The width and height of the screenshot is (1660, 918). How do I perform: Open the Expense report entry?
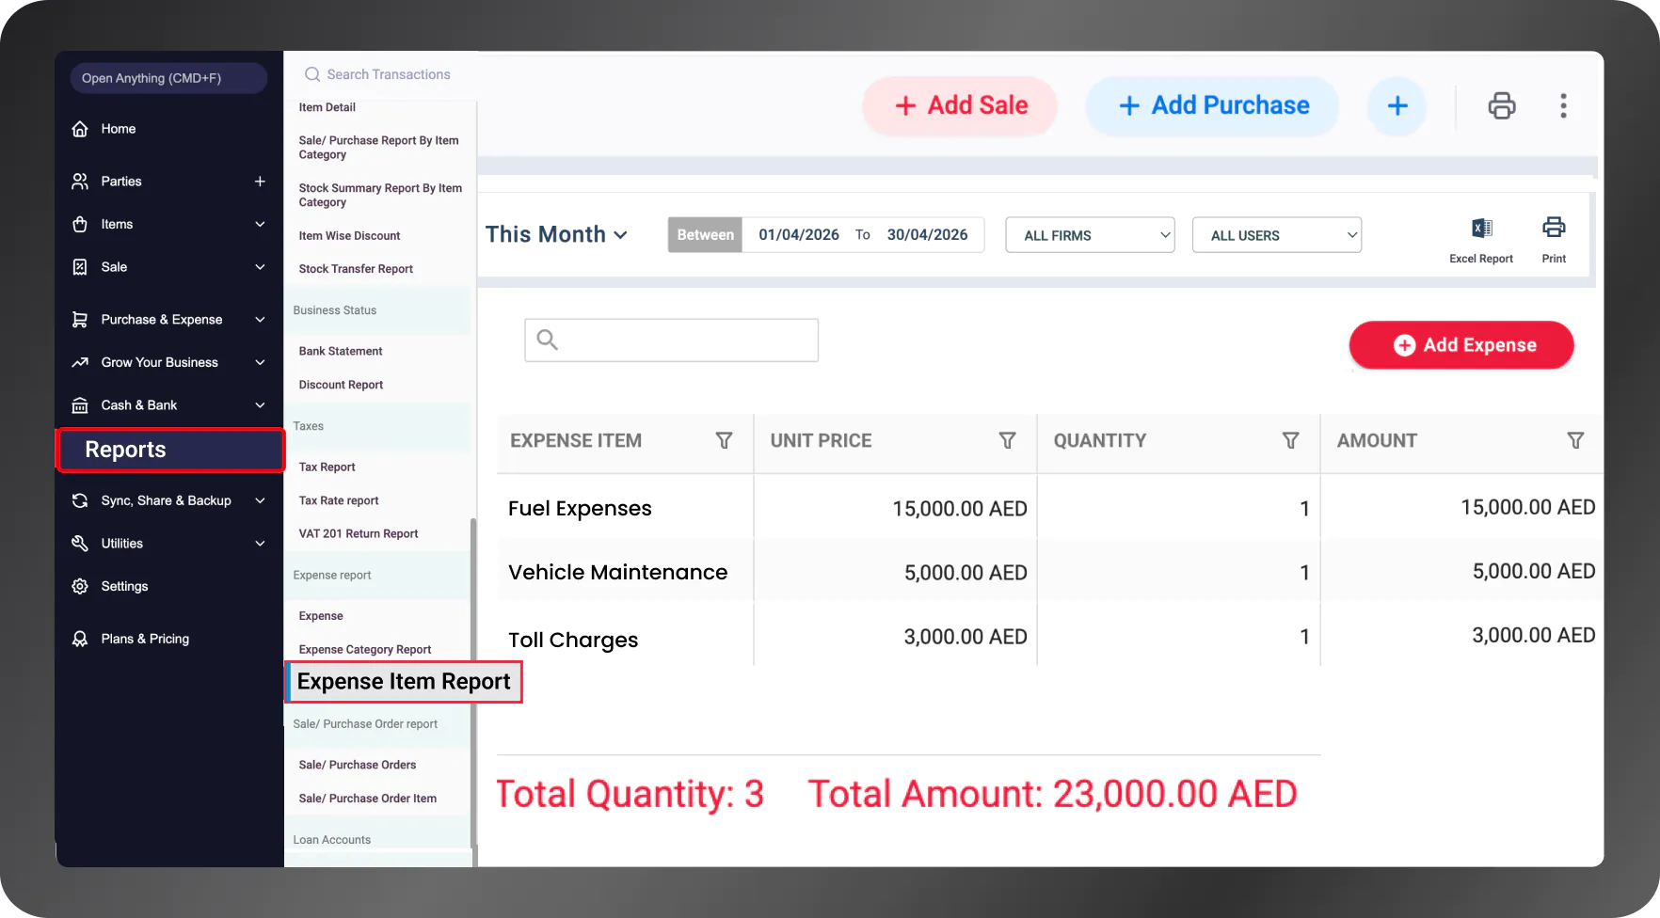tap(321, 616)
